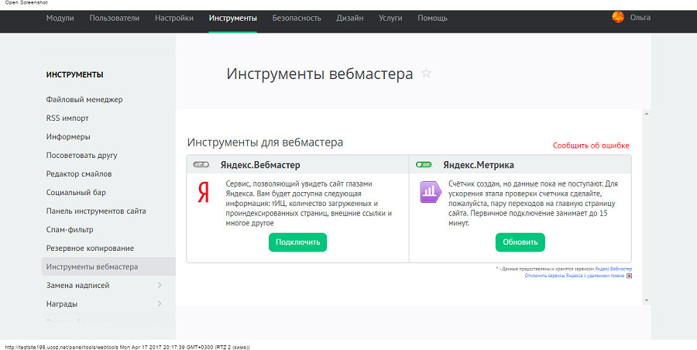Click the green Подключить button
The image size is (697, 350).
tap(297, 242)
